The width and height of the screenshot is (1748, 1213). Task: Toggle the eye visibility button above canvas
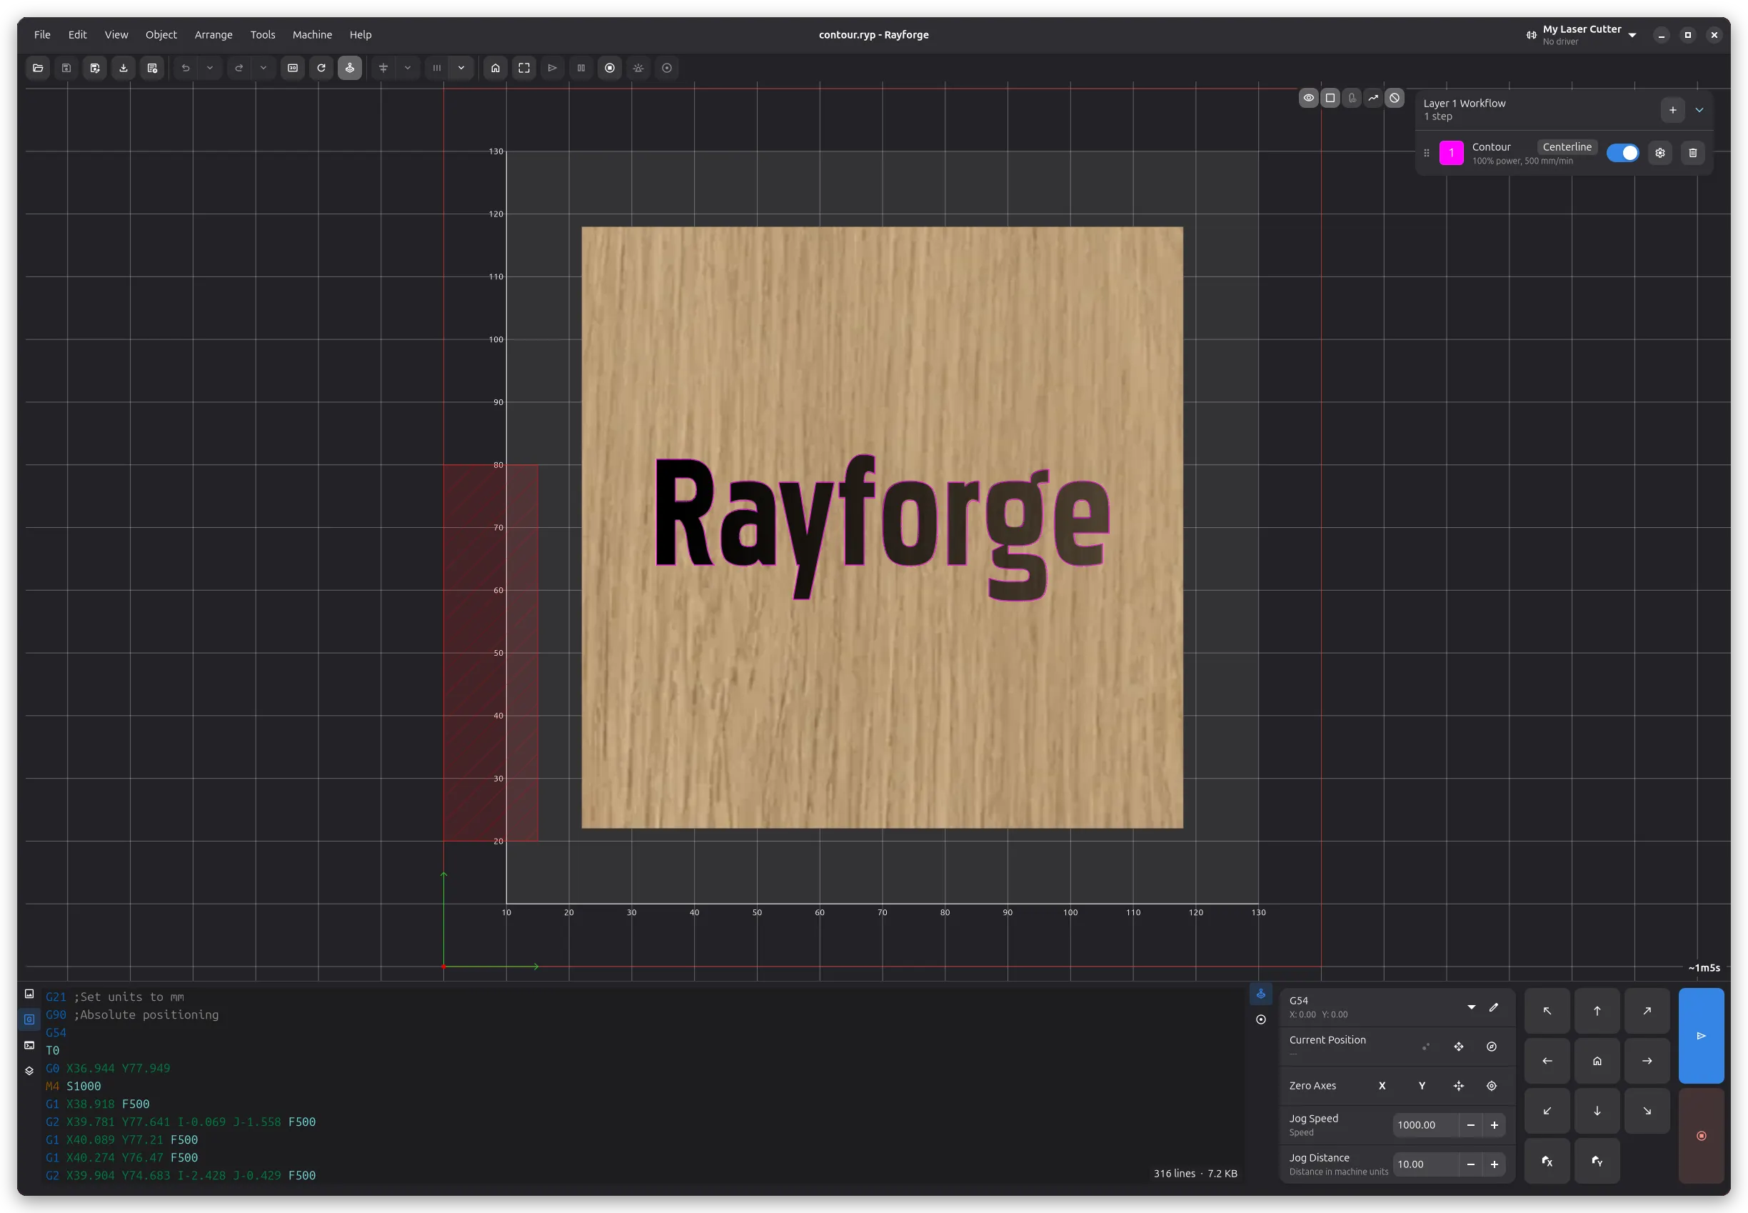[1308, 97]
